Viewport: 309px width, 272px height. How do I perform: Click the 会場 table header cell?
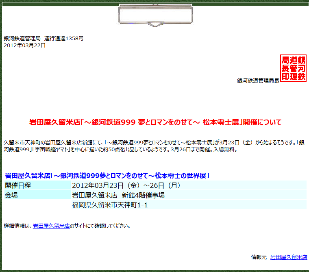click(x=37, y=195)
